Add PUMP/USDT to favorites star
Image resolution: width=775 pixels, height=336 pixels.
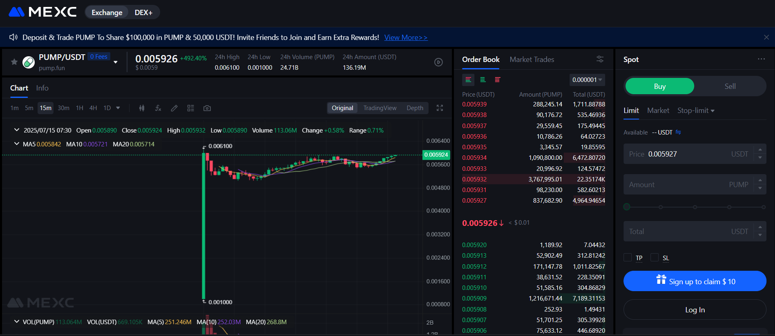coord(14,62)
